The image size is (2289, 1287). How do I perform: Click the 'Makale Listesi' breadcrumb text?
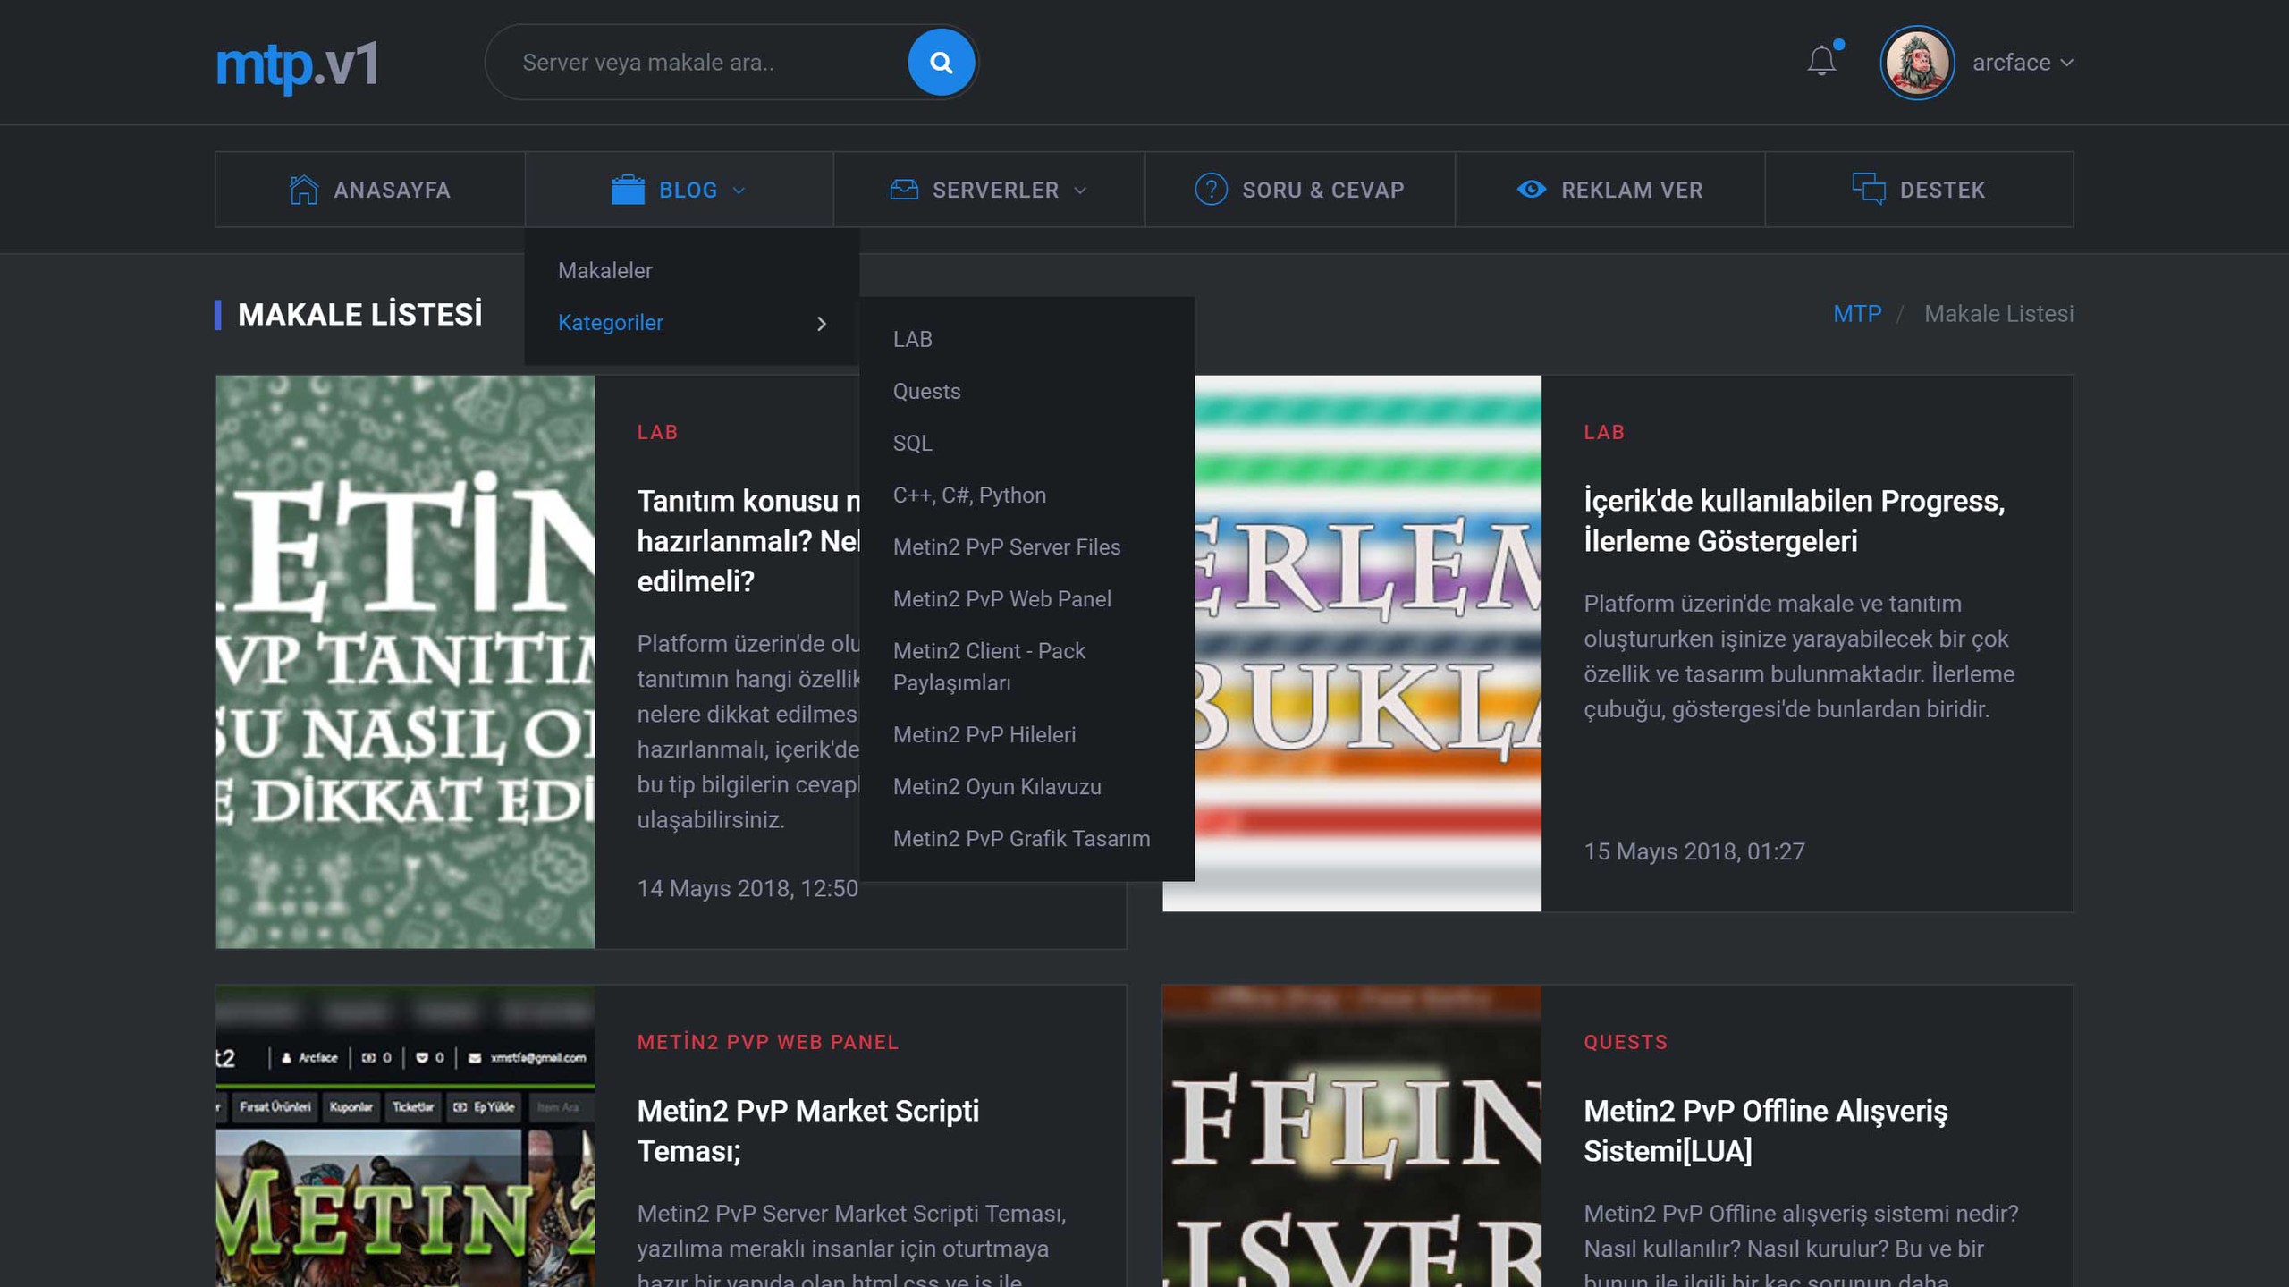click(x=1998, y=314)
